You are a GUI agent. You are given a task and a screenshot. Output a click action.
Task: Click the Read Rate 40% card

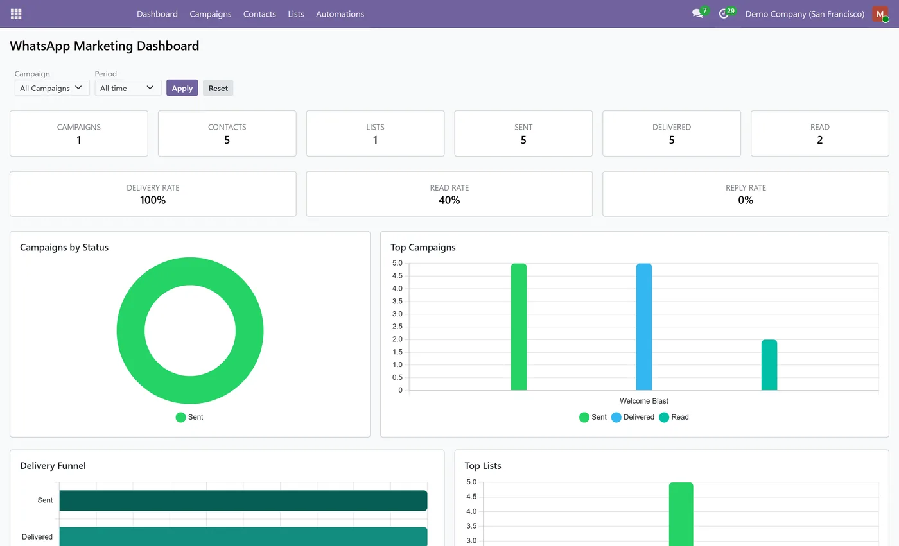point(449,194)
